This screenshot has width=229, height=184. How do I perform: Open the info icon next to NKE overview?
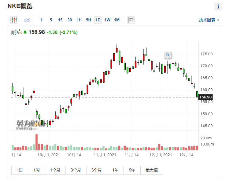pos(218,7)
